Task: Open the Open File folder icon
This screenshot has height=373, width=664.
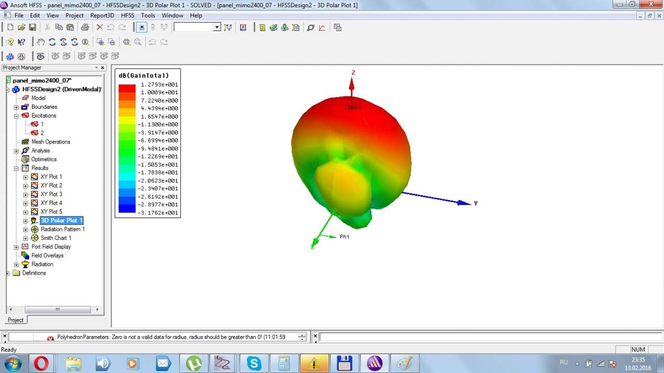Action: (21, 27)
